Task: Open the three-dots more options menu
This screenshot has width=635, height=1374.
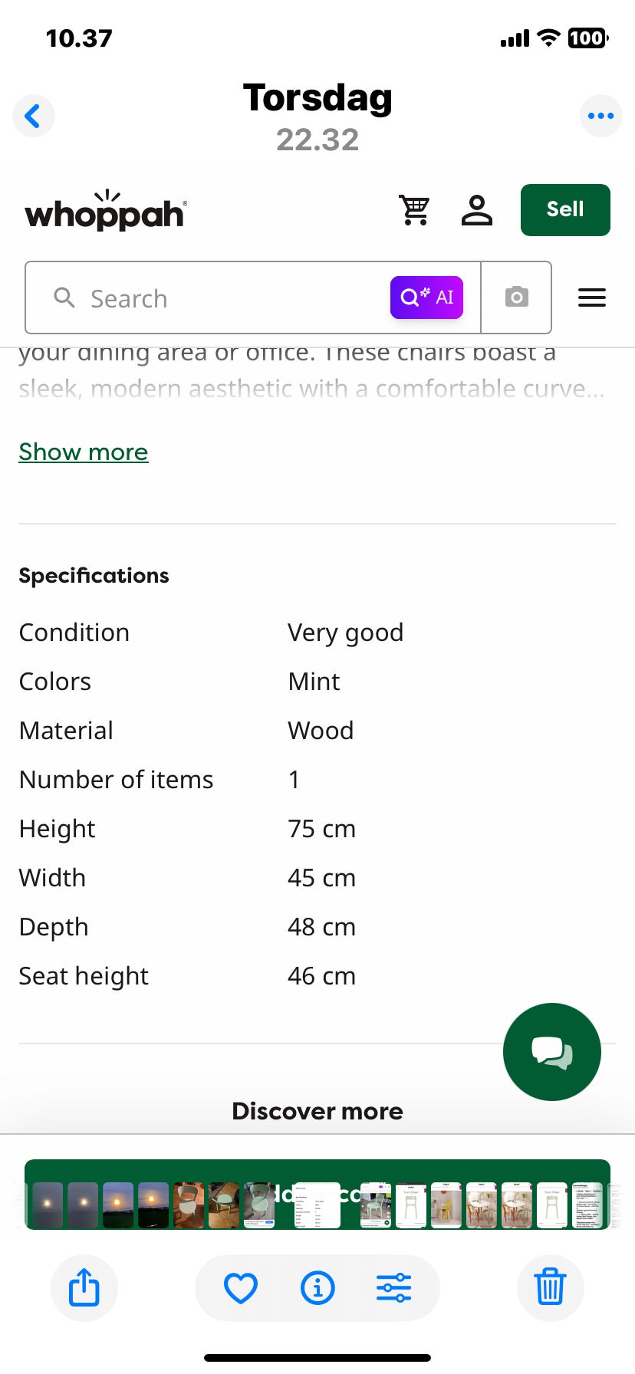Action: click(600, 116)
